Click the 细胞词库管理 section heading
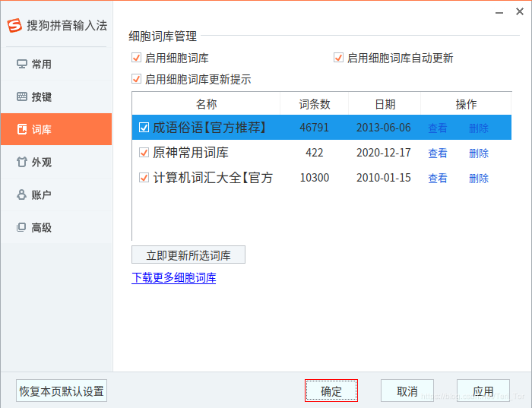Image resolution: width=532 pixels, height=408 pixels. [x=163, y=36]
